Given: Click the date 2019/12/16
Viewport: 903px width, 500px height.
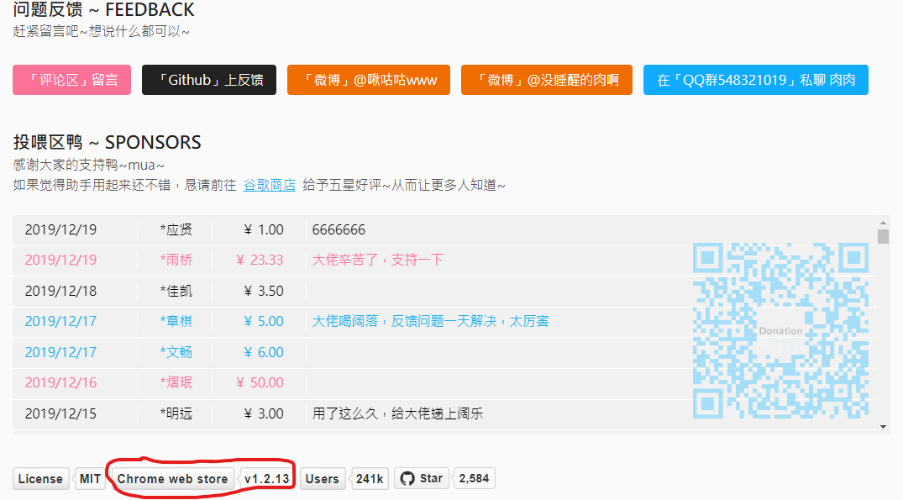Looking at the screenshot, I should tap(60, 382).
